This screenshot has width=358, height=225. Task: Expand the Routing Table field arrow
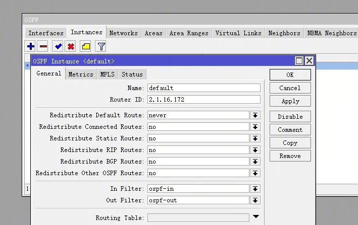(255, 217)
